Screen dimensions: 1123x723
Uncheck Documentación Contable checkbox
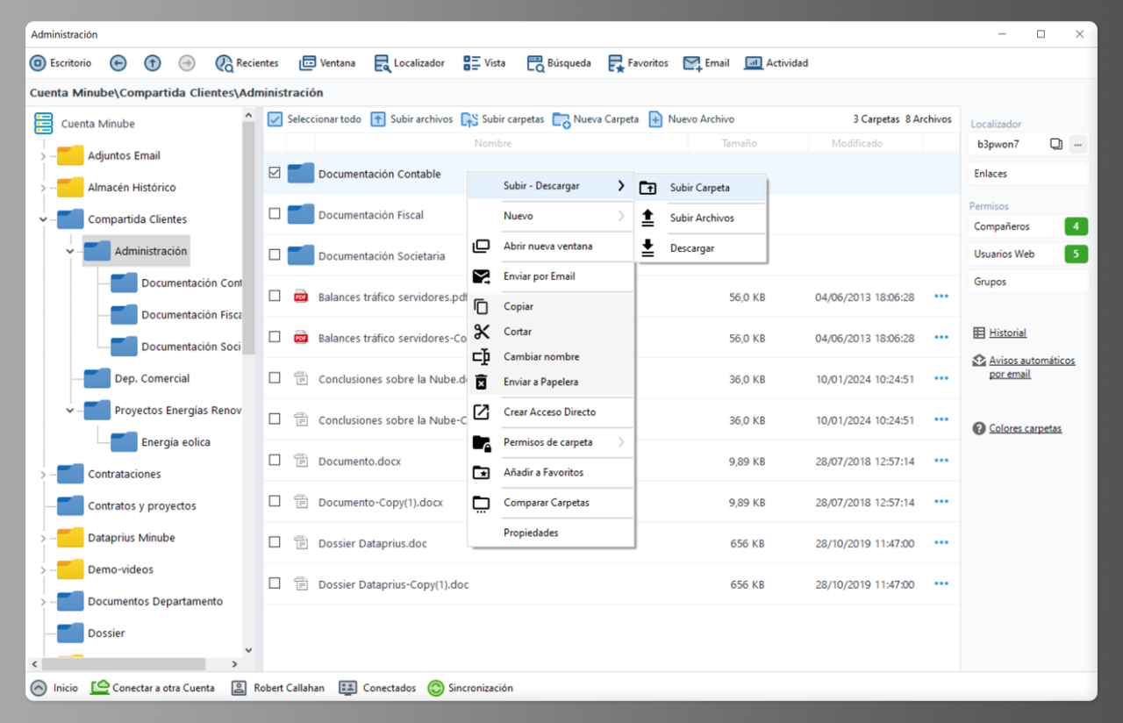point(275,174)
